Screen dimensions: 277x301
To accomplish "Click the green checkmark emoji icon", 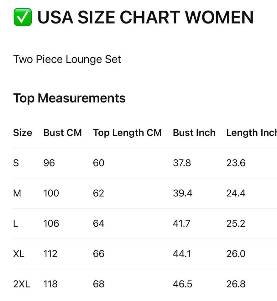I will point(22,17).
